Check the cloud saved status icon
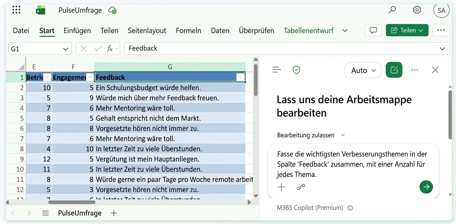This screenshot has height=224, width=456. (112, 10)
